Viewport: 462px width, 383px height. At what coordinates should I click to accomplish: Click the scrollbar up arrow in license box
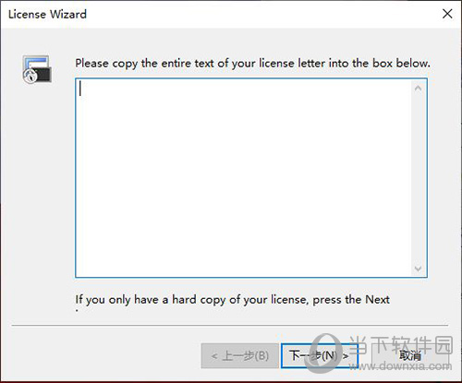pyautogui.click(x=418, y=89)
